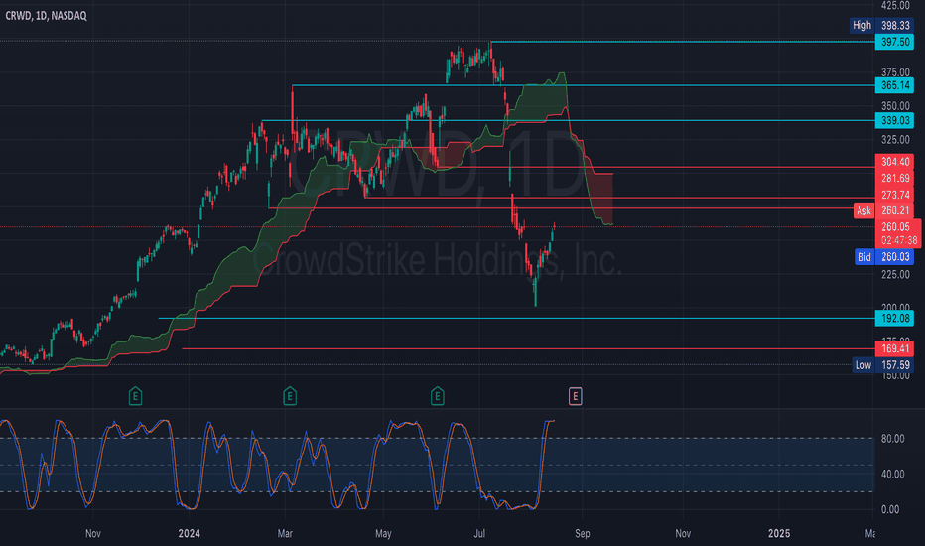Click the 225.00 price scale value

895,274
